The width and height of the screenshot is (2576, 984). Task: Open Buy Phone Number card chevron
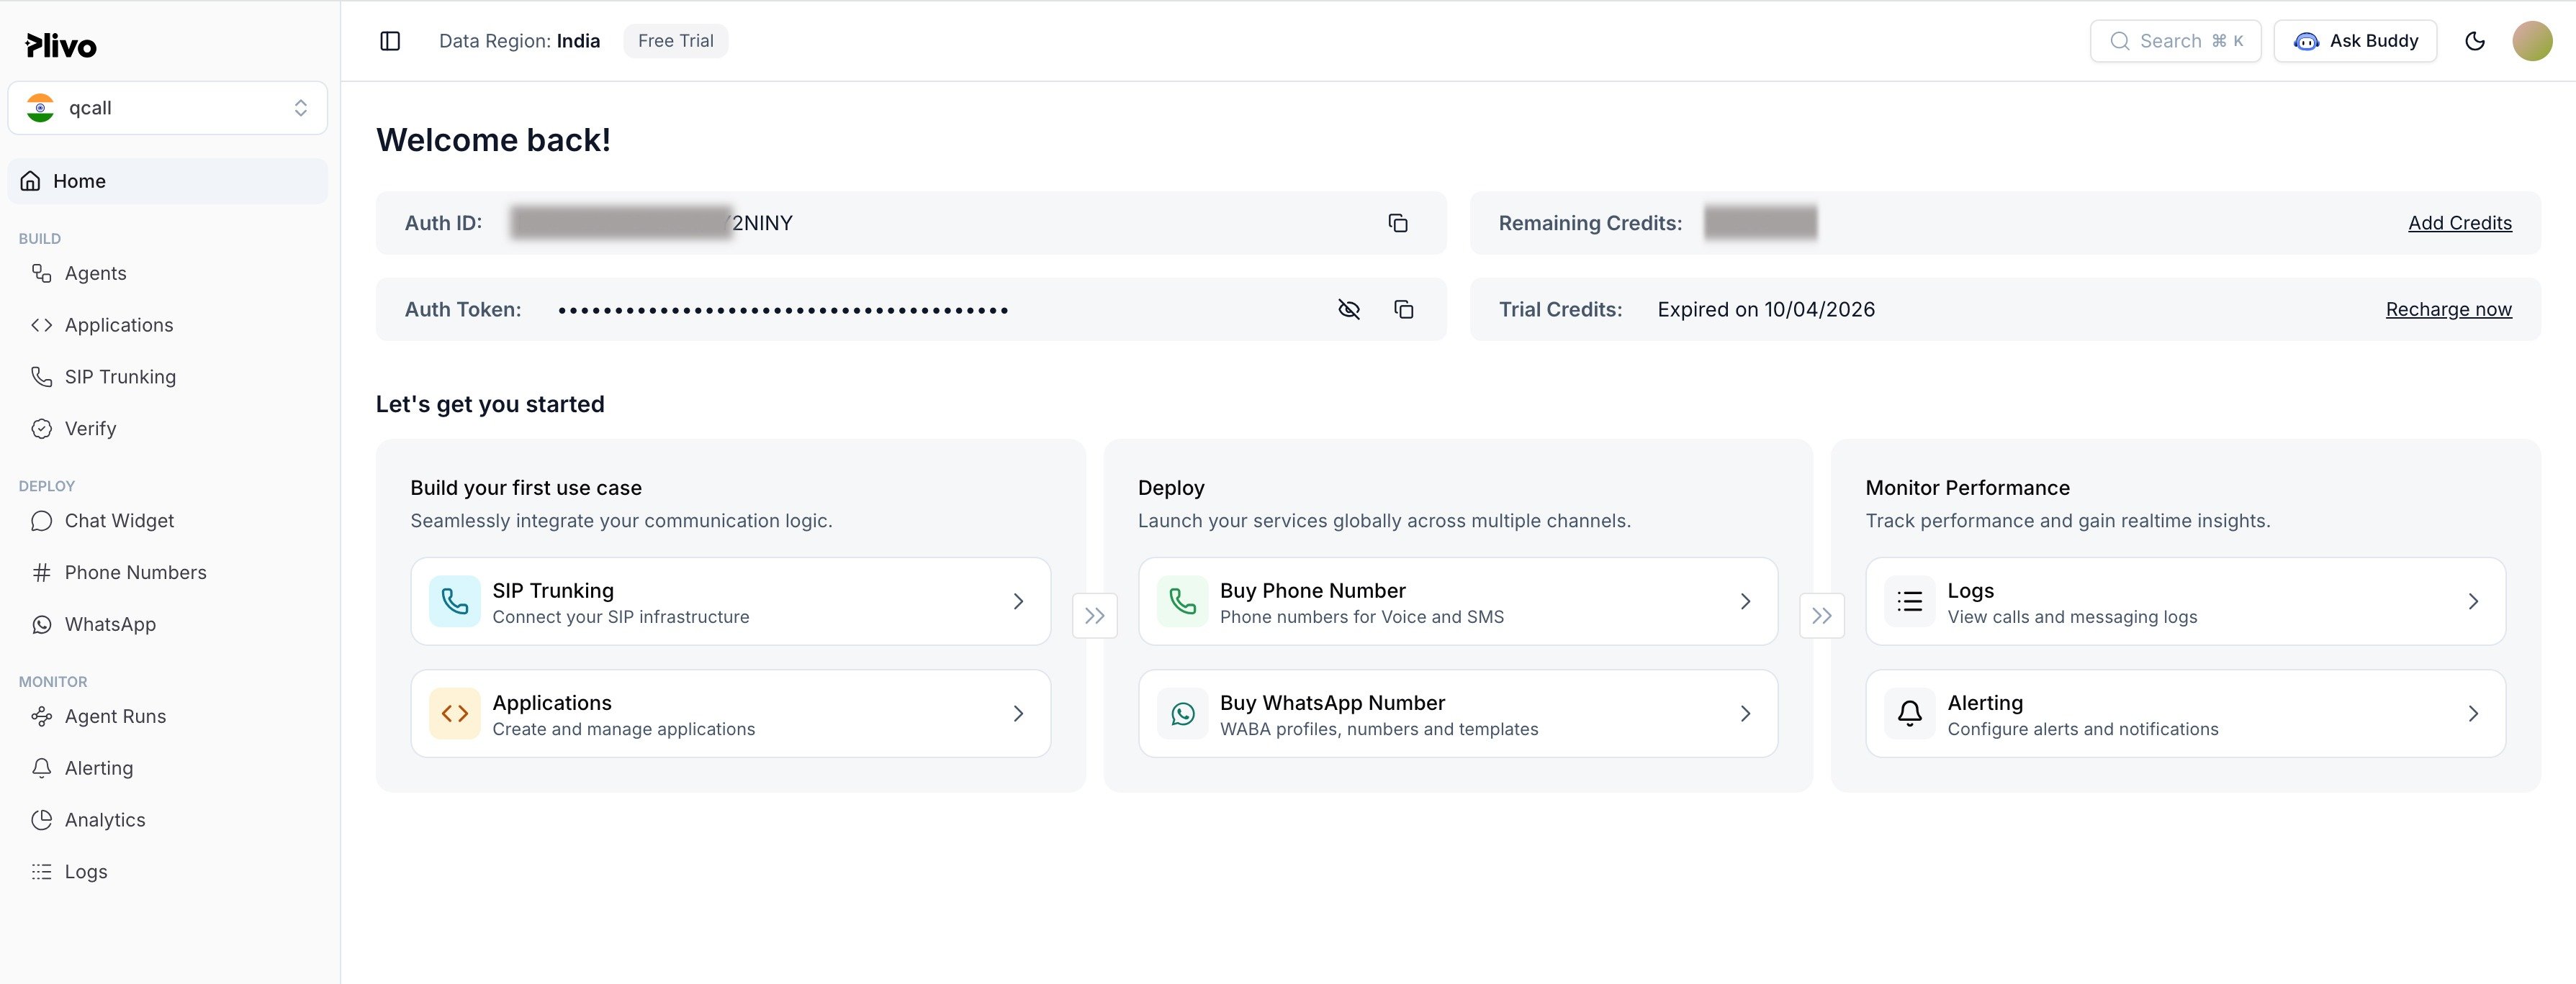coord(1745,601)
